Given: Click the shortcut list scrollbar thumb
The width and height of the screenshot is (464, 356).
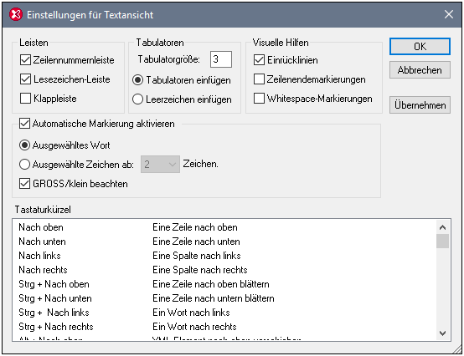Looking at the screenshot, I should pos(443,242).
